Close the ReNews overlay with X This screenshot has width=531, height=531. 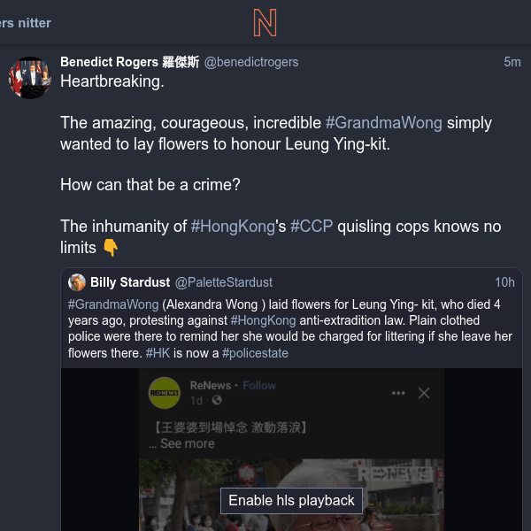(x=424, y=393)
